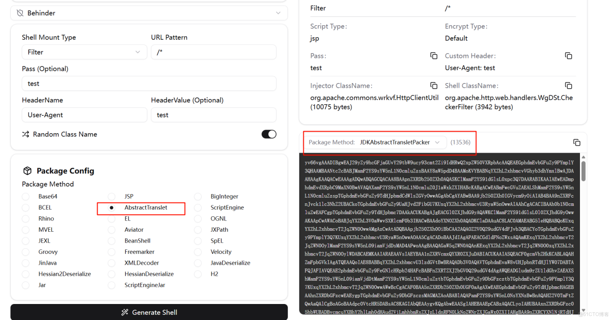
Task: Expand the Behinder tool selector
Action: click(279, 13)
